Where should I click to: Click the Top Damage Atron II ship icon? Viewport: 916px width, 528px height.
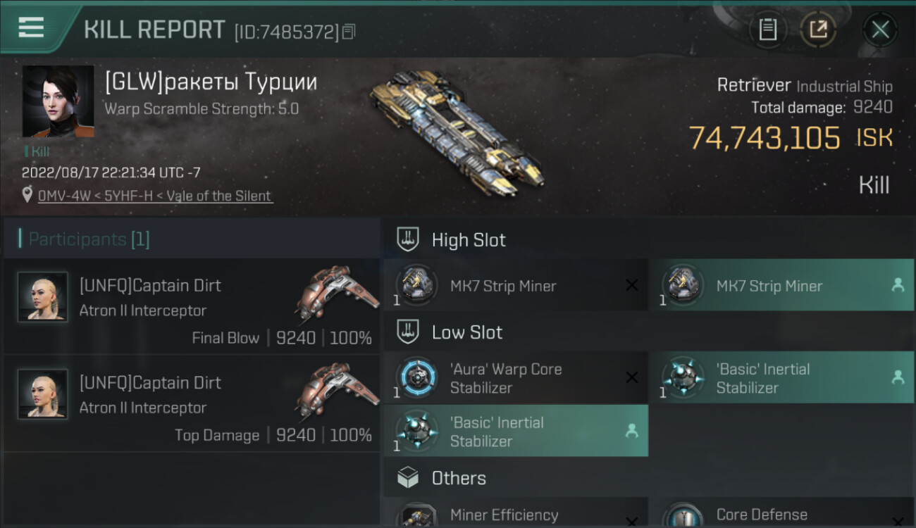click(x=336, y=391)
